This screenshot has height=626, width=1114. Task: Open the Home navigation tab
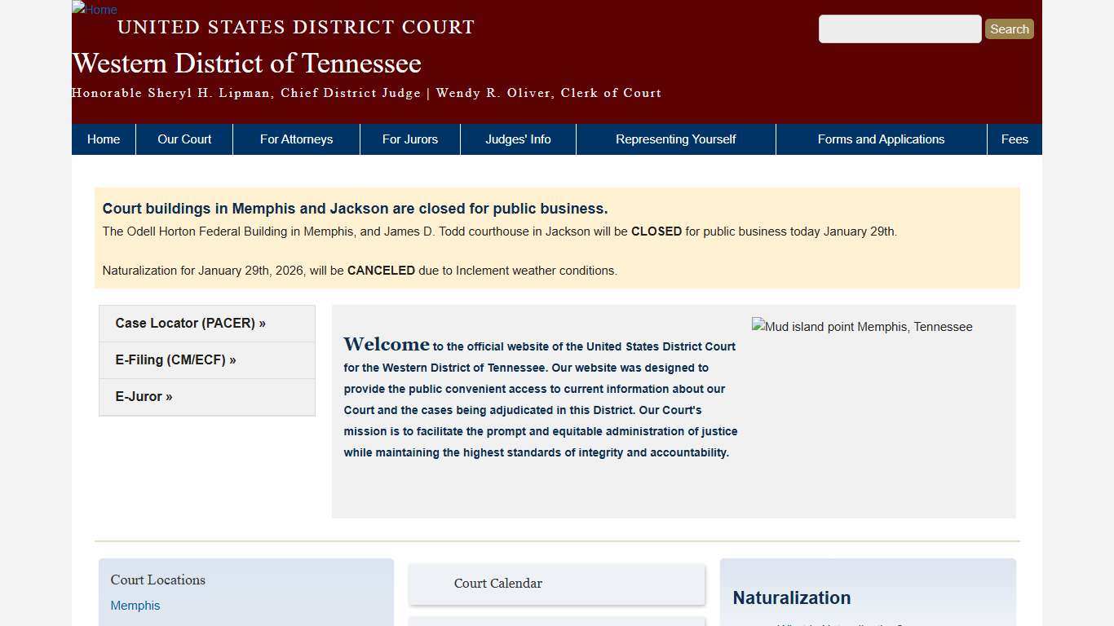[x=103, y=139]
